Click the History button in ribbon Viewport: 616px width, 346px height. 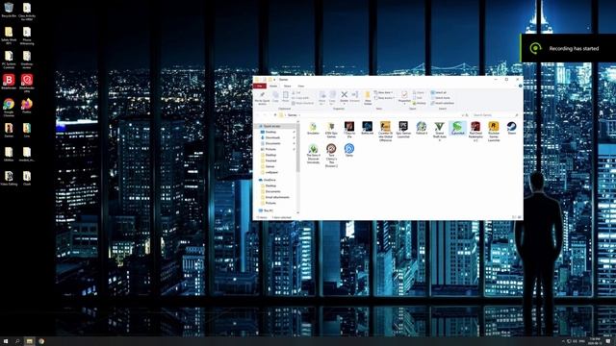tap(420, 103)
